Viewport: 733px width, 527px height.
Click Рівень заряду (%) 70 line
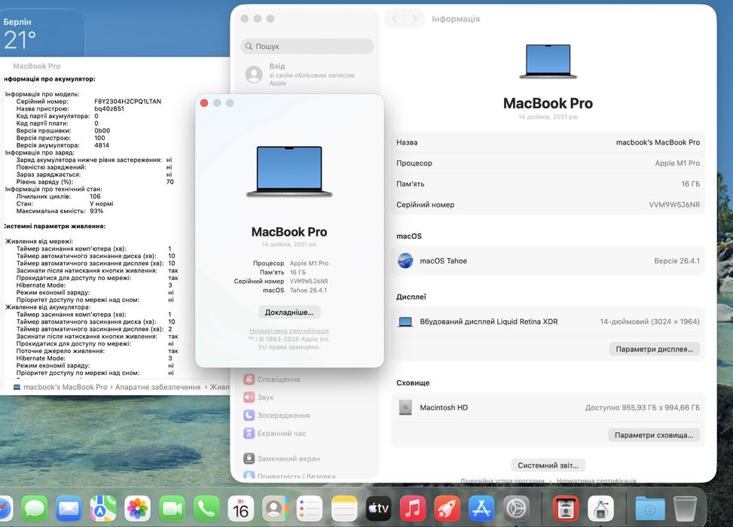click(95, 181)
